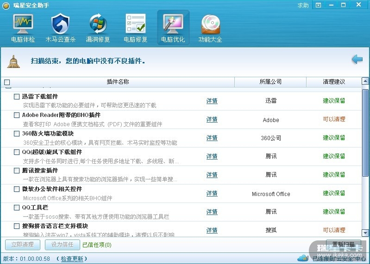This screenshot has height=264, width=370.
Task: Sort by 清理建议 column header
Action: click(x=334, y=82)
